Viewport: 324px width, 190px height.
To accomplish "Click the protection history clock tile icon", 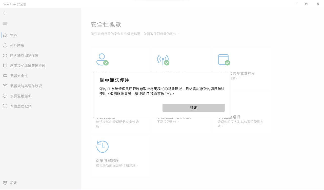I will pyautogui.click(x=102, y=147).
